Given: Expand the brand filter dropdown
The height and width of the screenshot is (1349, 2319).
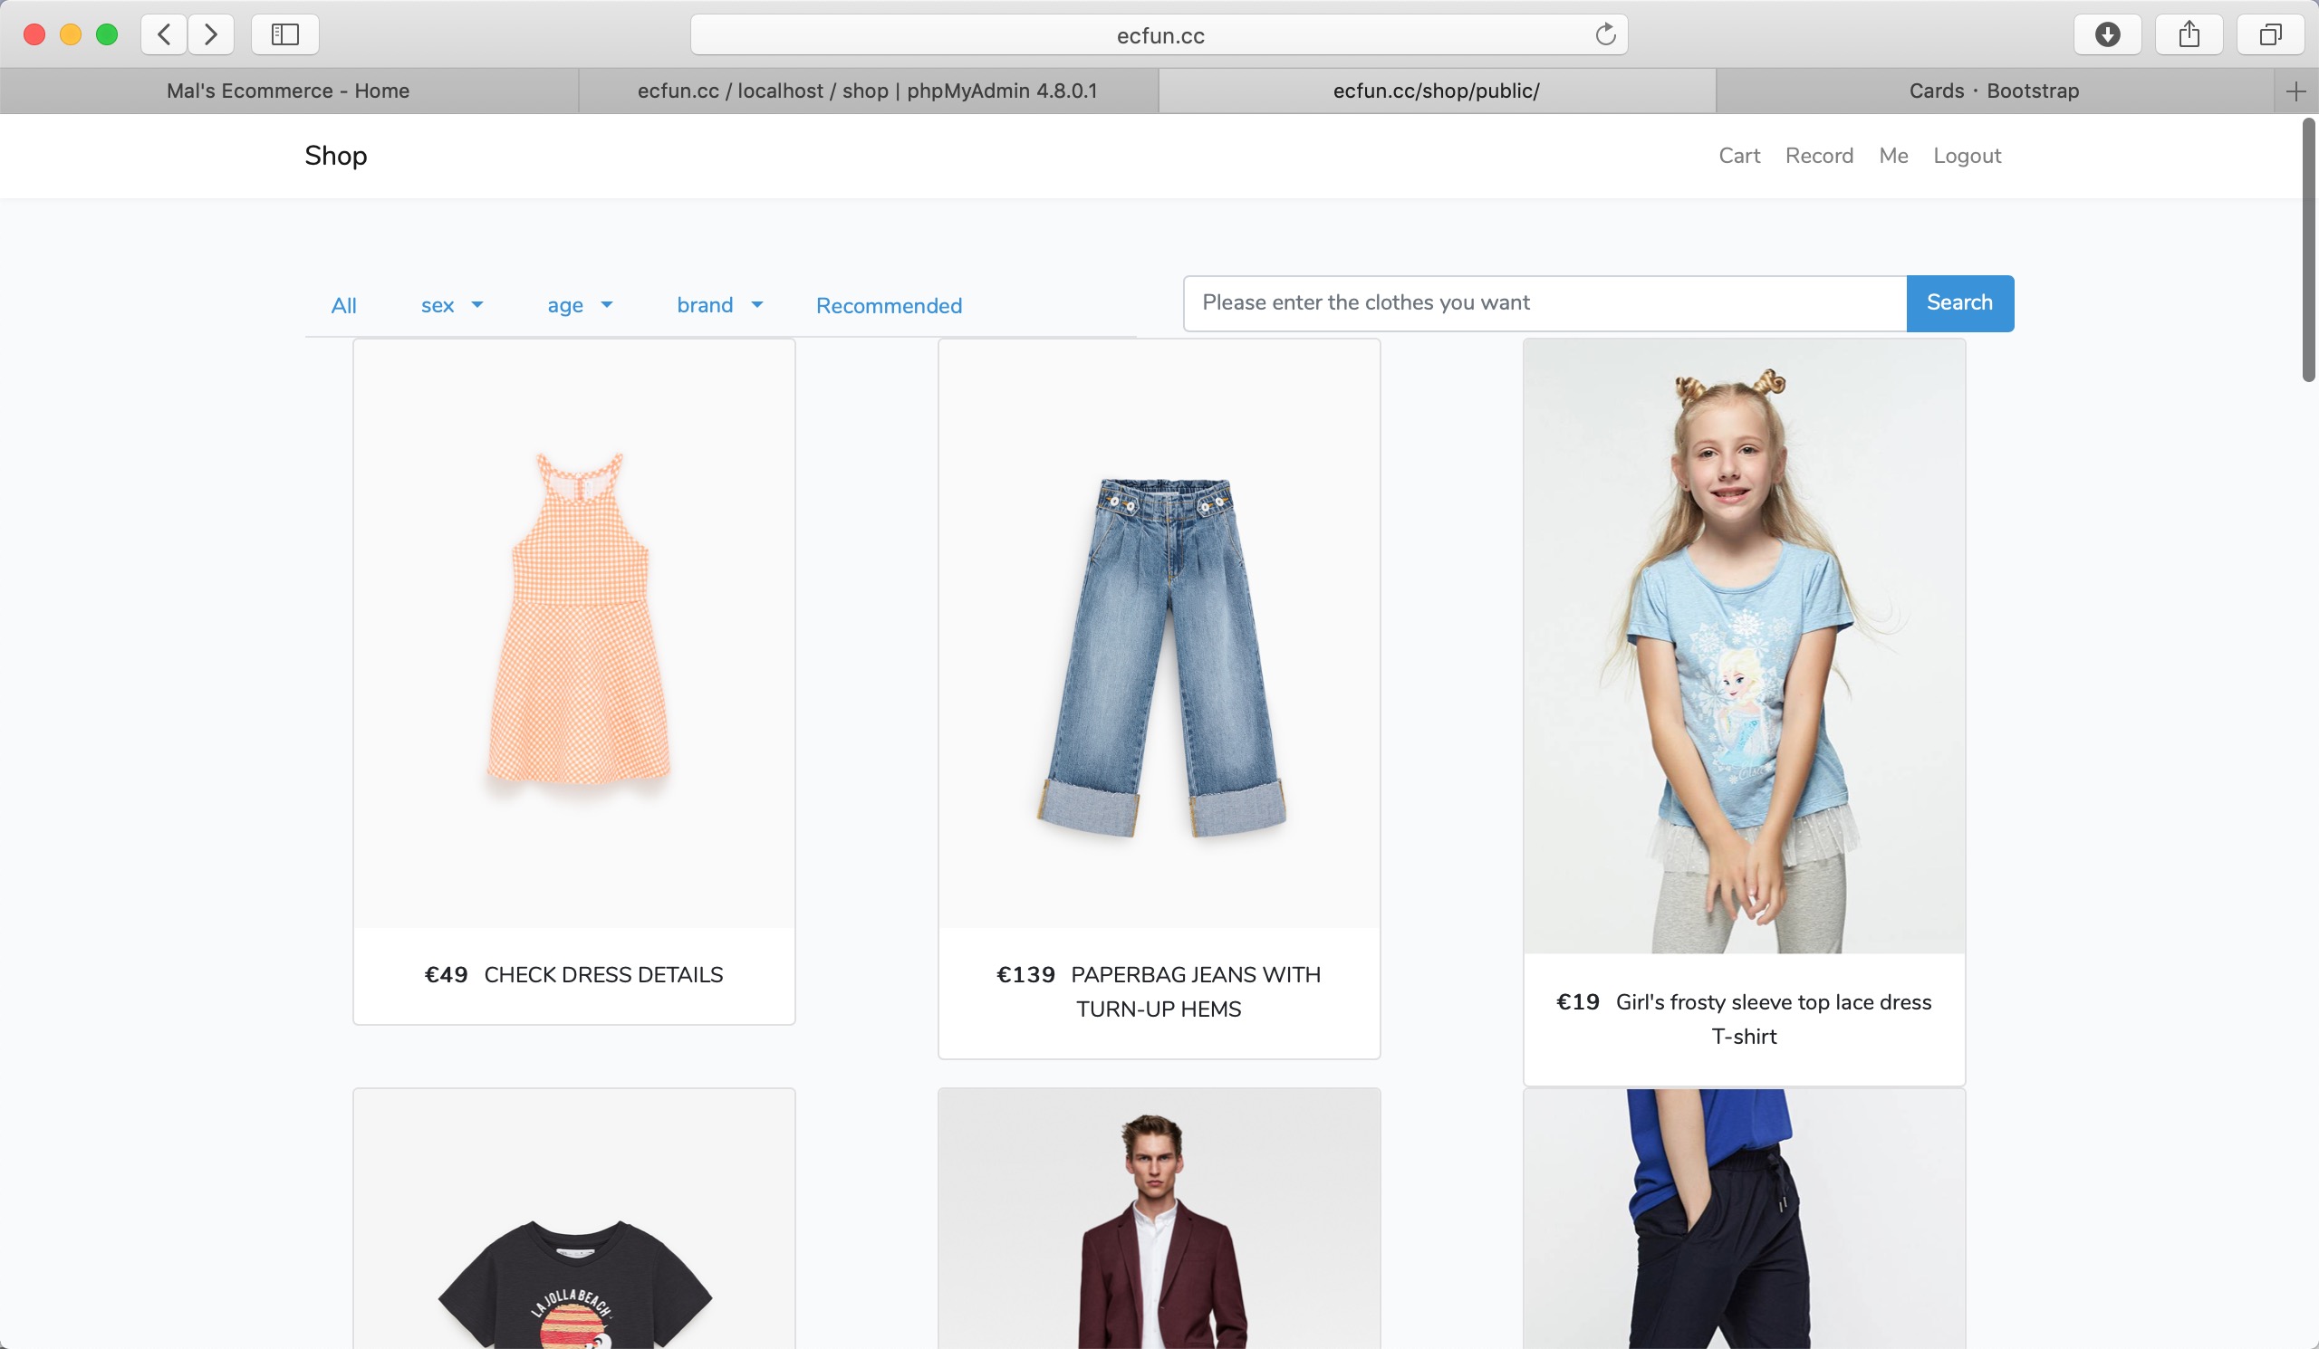Looking at the screenshot, I should click(719, 305).
